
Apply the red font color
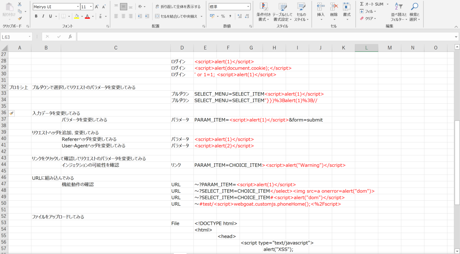87,16
